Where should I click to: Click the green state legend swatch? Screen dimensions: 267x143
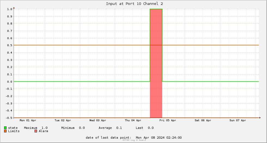(x=5, y=128)
